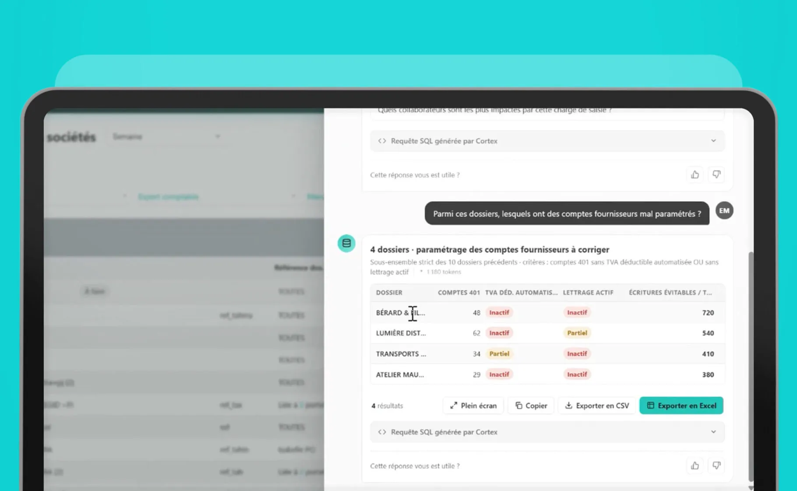Click the value 380 in the ATELIER row
The width and height of the screenshot is (797, 491).
[x=708, y=374]
